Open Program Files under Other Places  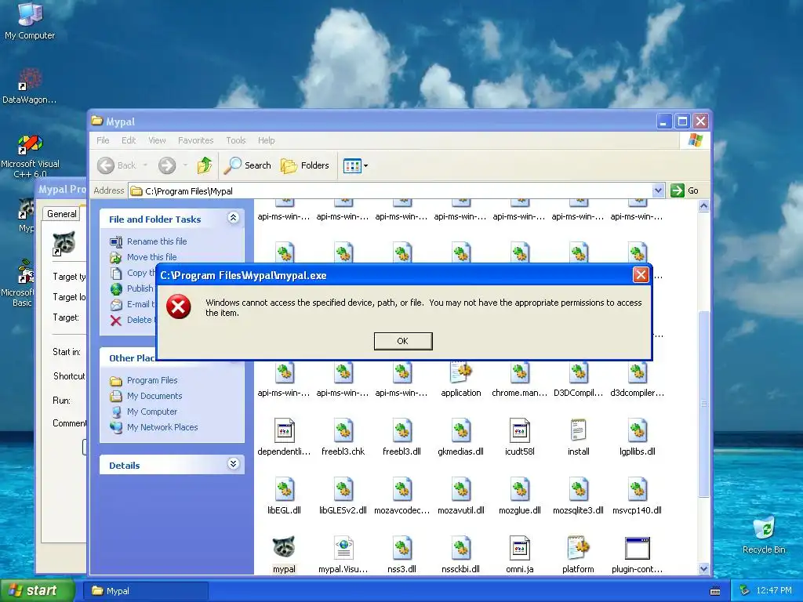pos(152,380)
